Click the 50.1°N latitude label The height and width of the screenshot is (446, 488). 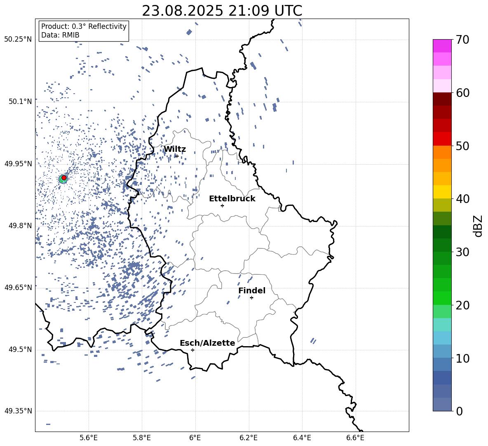[20, 101]
